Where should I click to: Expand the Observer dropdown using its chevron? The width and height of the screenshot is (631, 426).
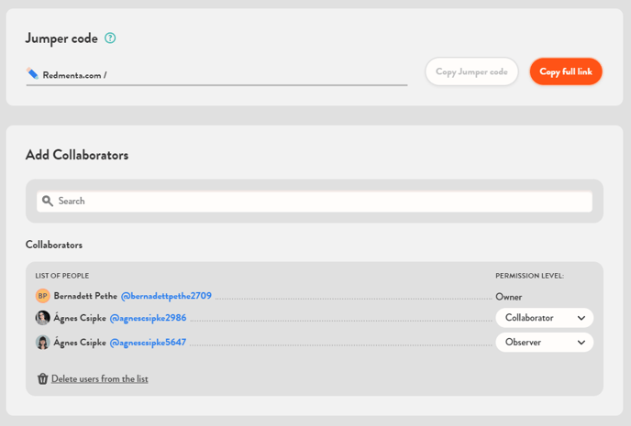click(x=581, y=342)
